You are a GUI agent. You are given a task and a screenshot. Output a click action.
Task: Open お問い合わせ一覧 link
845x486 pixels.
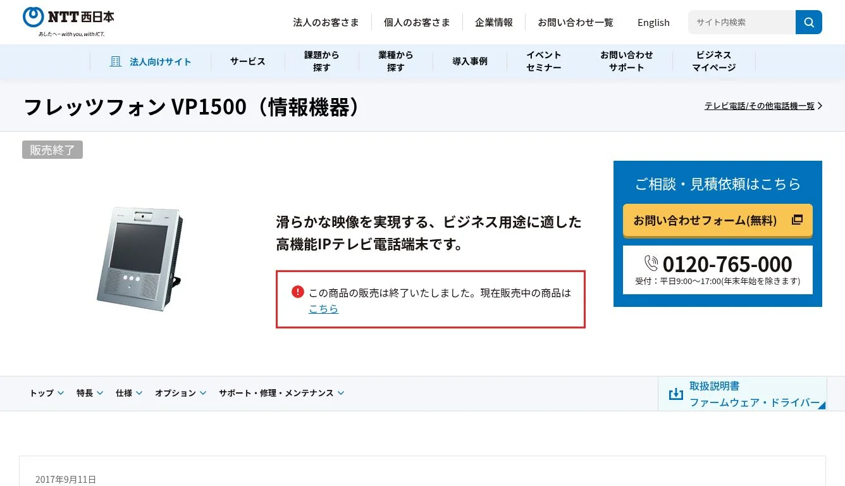tap(576, 22)
